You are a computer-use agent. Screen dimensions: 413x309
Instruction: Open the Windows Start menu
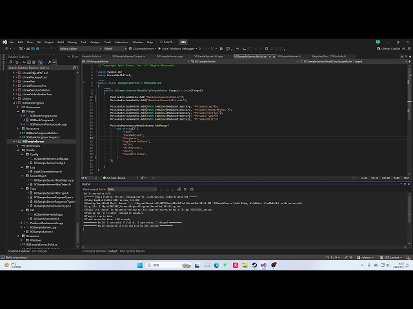(x=140, y=265)
